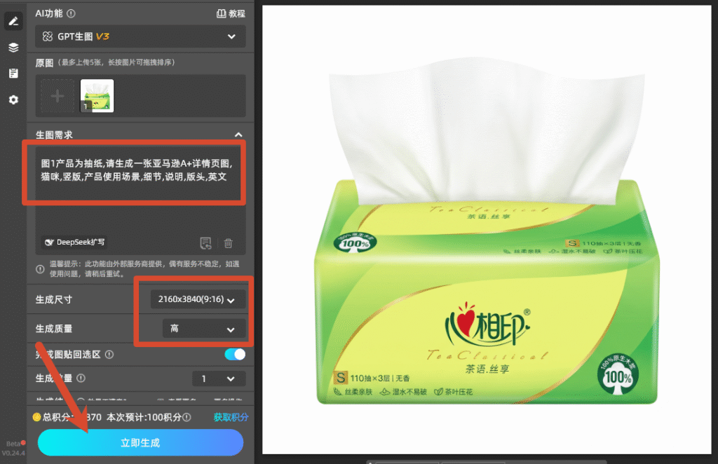Open the 生成数量 count dropdown
Image resolution: width=718 pixels, height=464 pixels.
(x=219, y=378)
